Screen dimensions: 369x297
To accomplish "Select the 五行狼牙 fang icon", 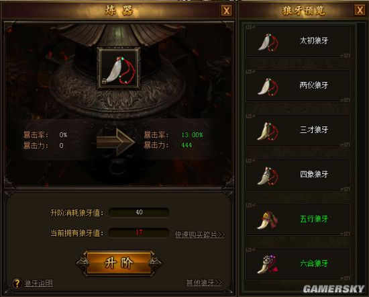I will 268,220.
